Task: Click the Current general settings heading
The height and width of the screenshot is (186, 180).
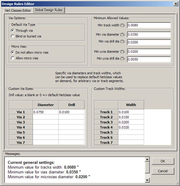Action: click(x=31, y=162)
